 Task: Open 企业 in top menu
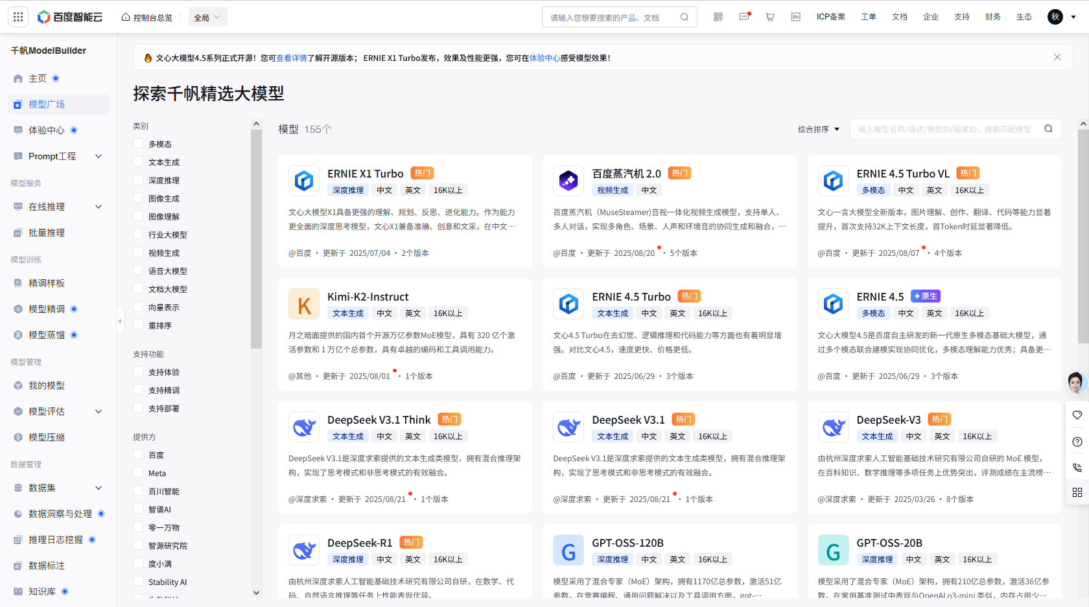tap(931, 17)
